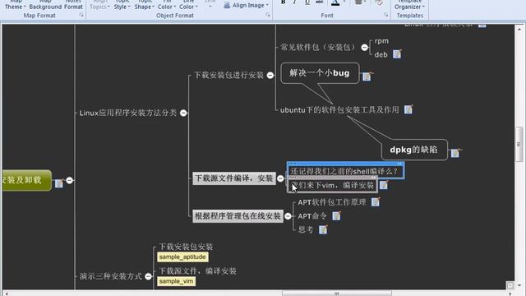Screen dimensions: 526x296
Task: Toggle strikethrough formatting
Action: click(x=320, y=2)
